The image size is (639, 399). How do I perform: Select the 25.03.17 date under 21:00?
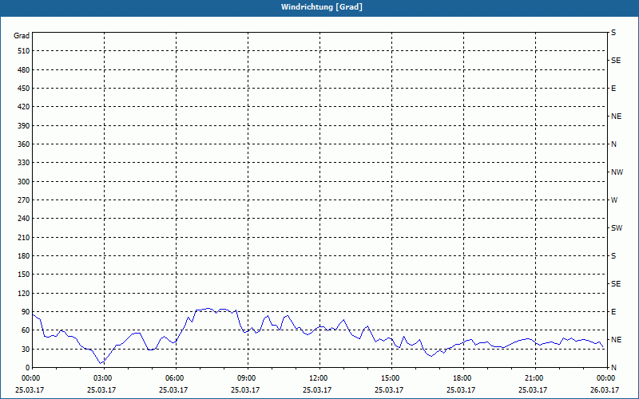click(x=532, y=389)
